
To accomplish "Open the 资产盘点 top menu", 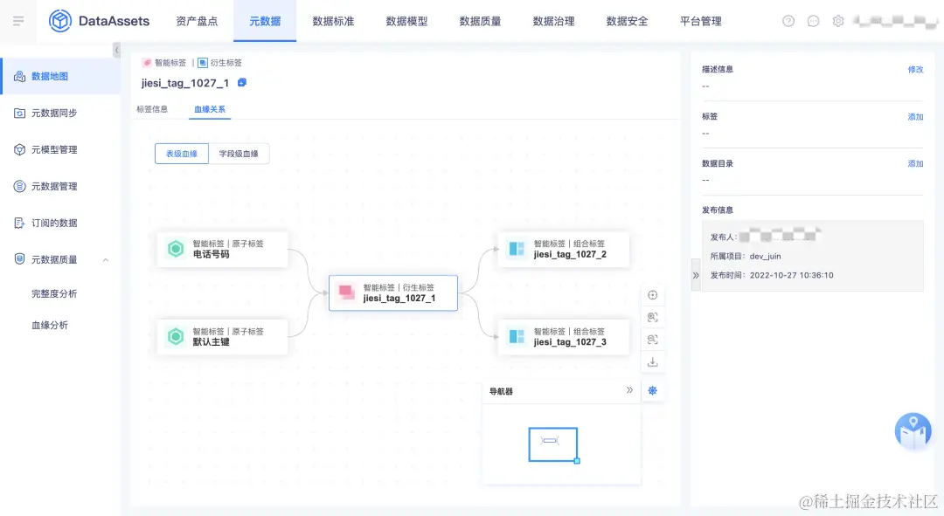I will click(x=197, y=21).
